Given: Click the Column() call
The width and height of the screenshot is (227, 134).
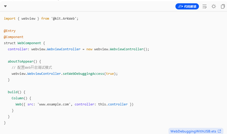Looking at the screenshot, I should pyautogui.click(x=19, y=98).
